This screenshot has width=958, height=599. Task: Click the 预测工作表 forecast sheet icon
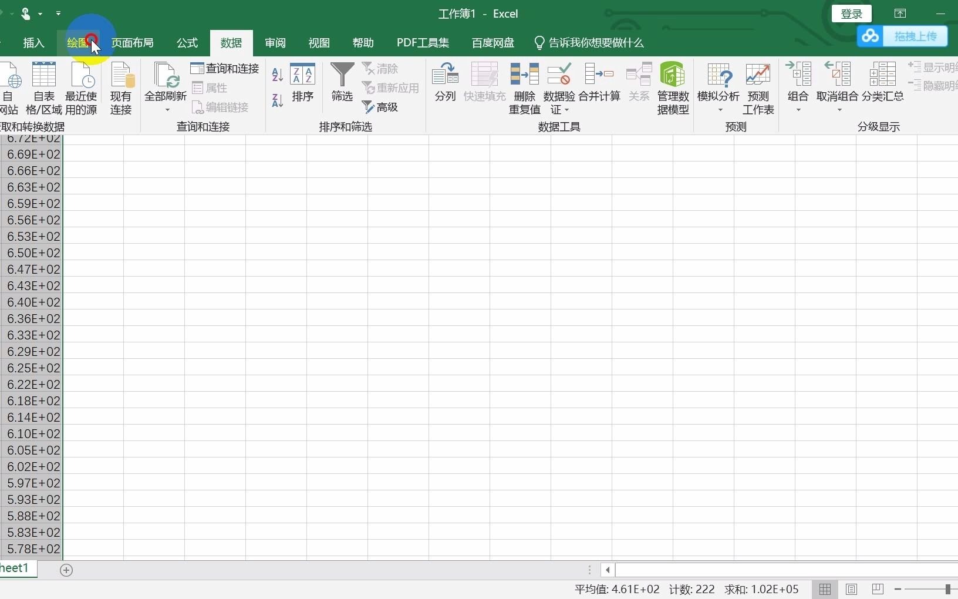pos(758,89)
